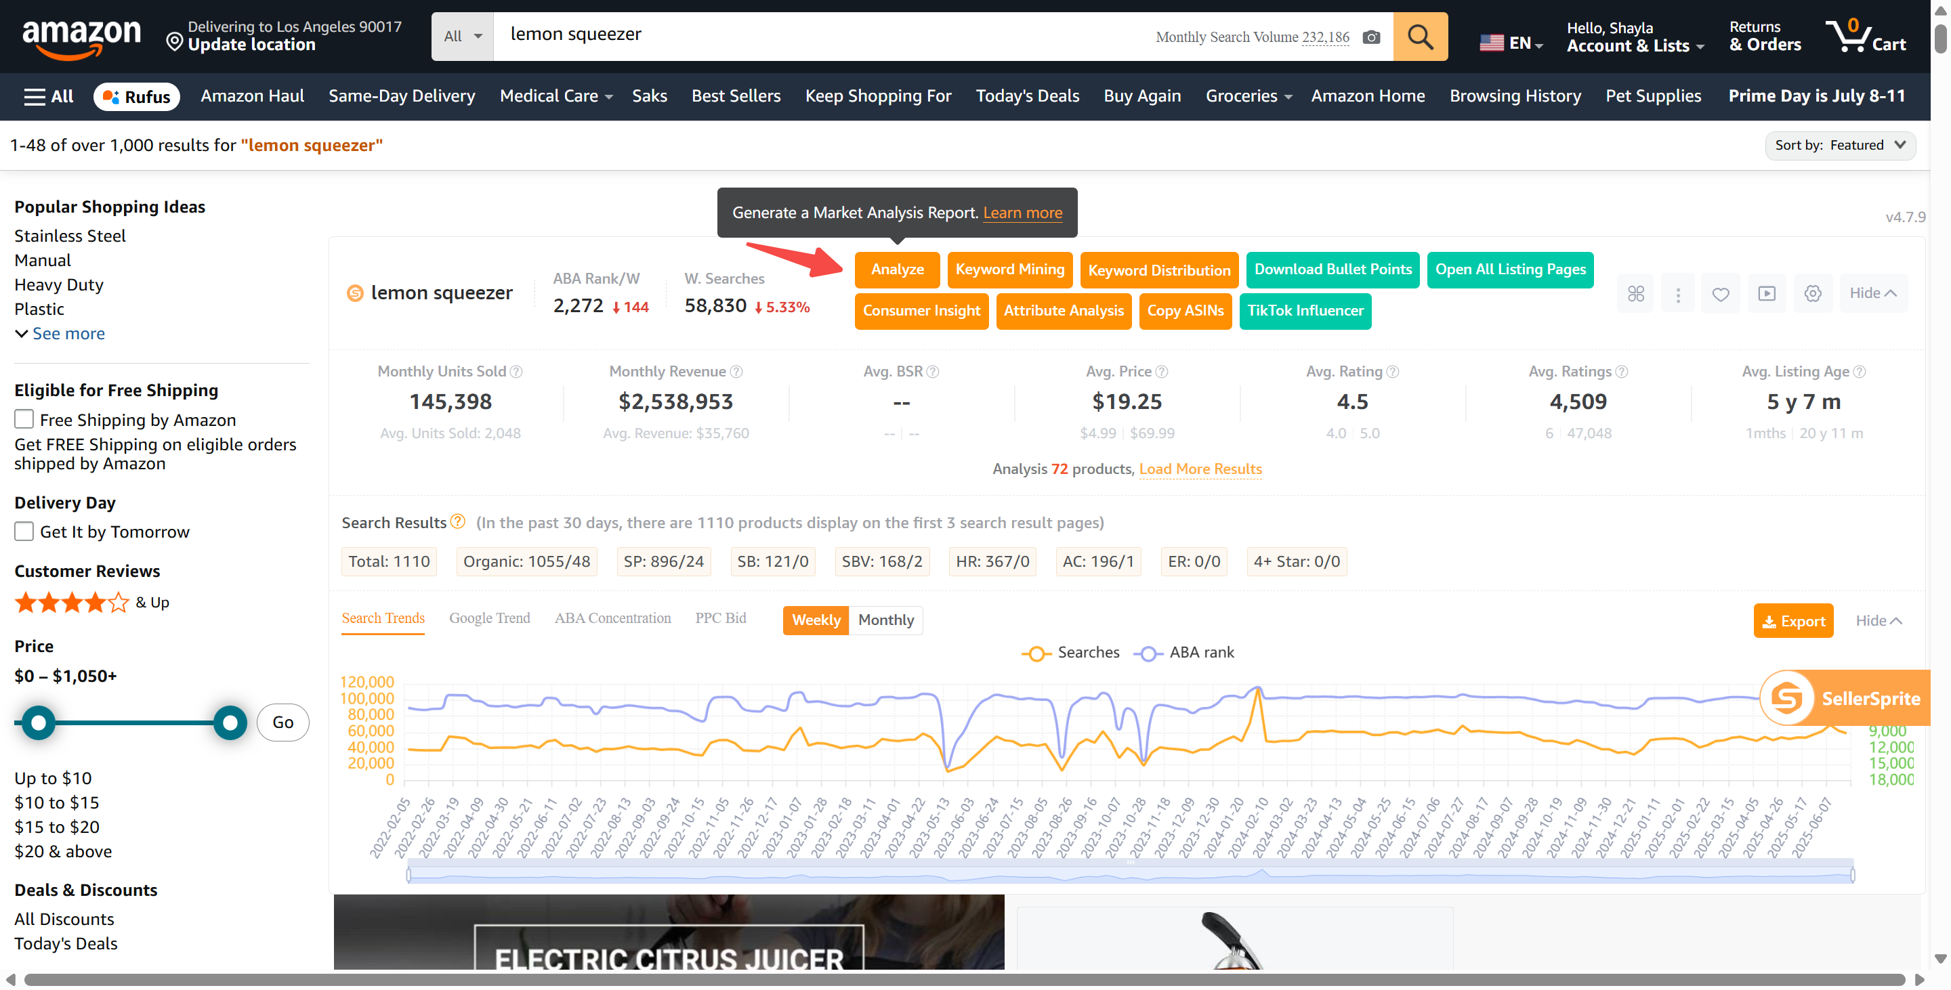Open the Search Trends tab
Viewport: 1951px width, 990px height.
pyautogui.click(x=383, y=618)
